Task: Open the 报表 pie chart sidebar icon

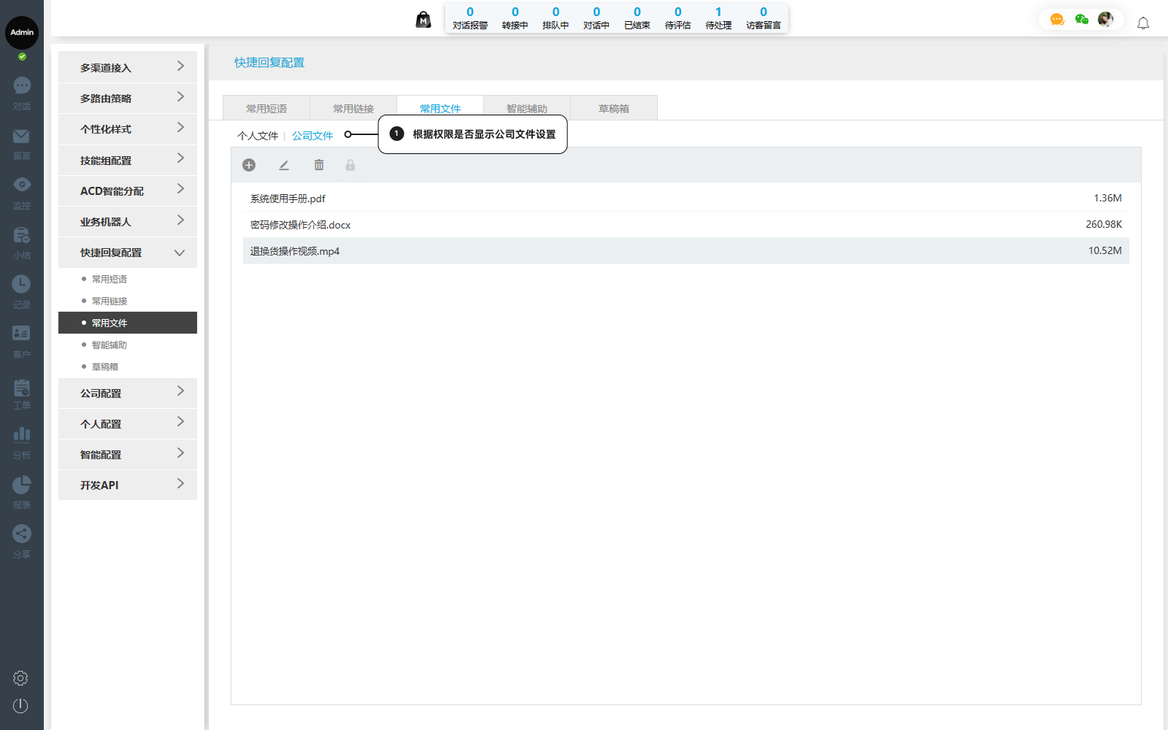Action: click(x=22, y=484)
